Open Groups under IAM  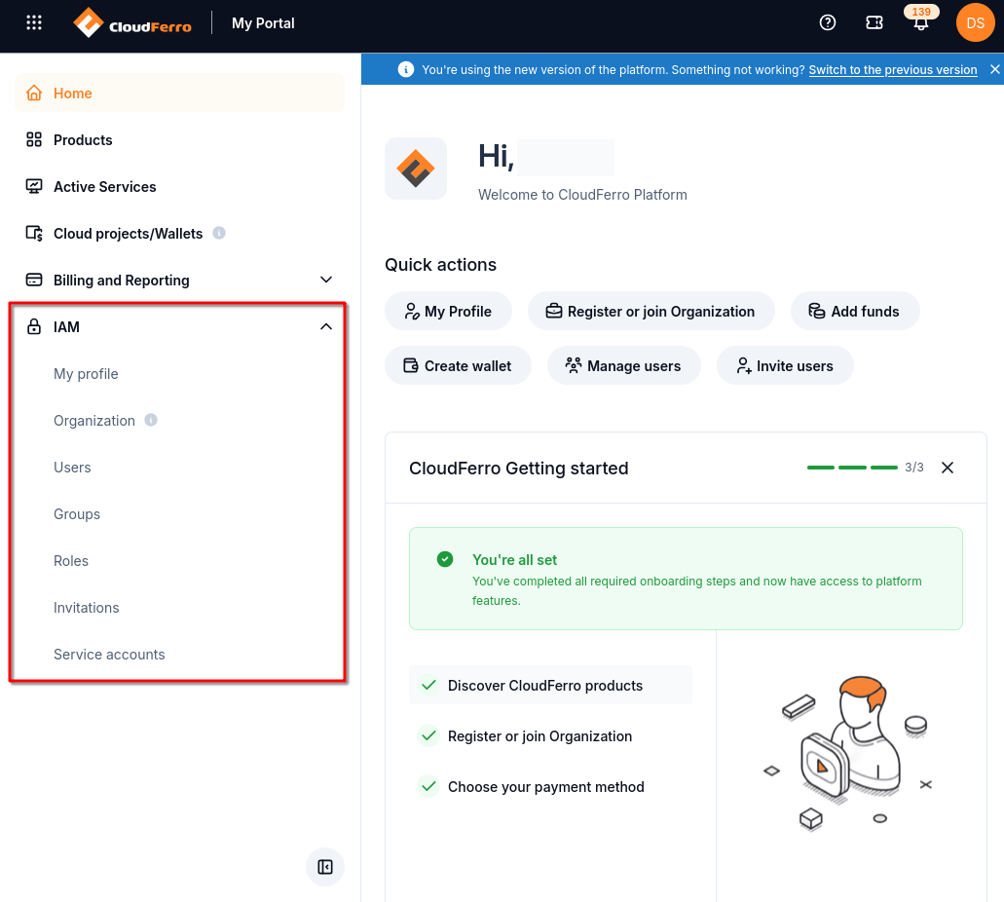[77, 513]
